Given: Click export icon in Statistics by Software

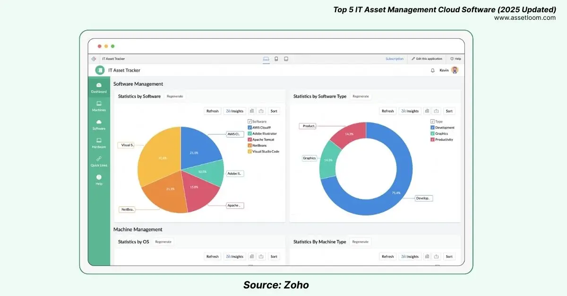Looking at the screenshot, I should point(261,111).
